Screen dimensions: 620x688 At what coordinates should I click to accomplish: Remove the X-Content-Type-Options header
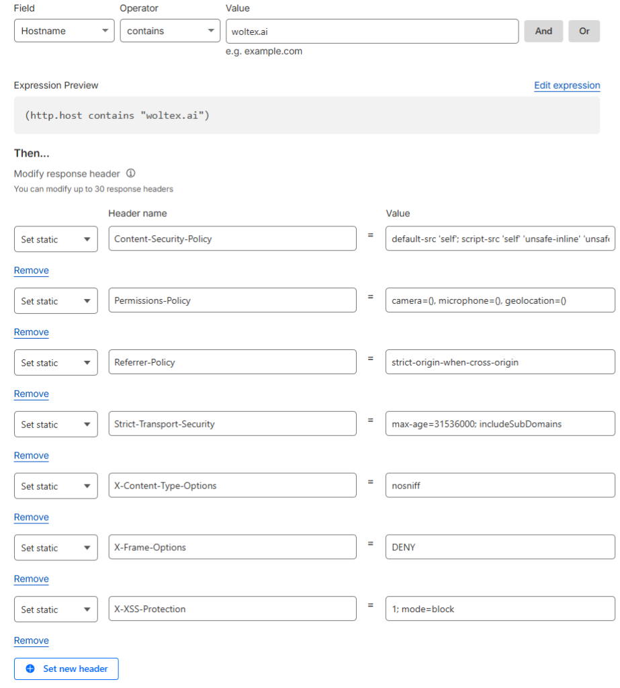click(x=31, y=517)
